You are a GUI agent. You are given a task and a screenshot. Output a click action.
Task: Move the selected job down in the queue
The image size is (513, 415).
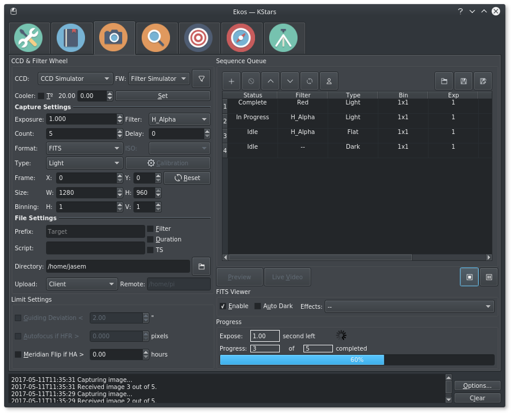click(x=289, y=81)
